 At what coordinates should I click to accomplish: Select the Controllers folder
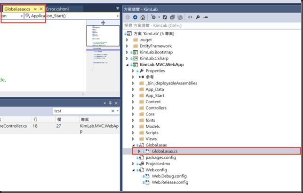point(156,108)
